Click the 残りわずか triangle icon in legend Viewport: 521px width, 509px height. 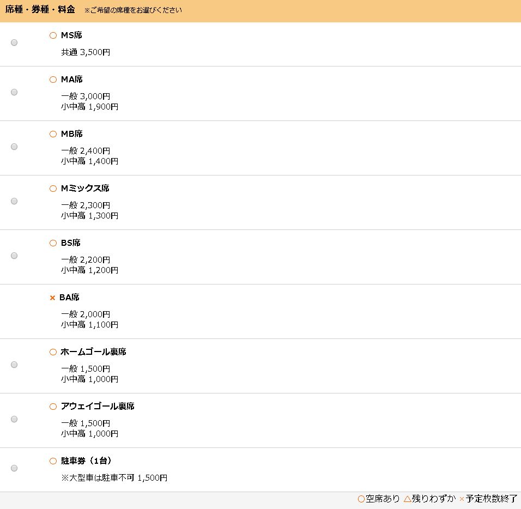407,499
